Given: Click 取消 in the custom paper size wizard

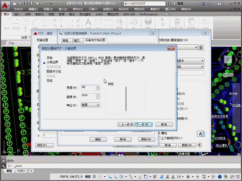Looking at the screenshot, I should tap(164, 125).
